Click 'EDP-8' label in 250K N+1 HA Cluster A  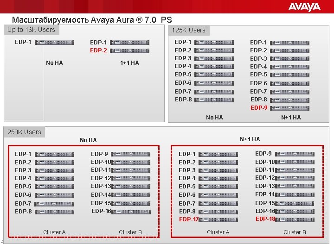tap(187, 212)
